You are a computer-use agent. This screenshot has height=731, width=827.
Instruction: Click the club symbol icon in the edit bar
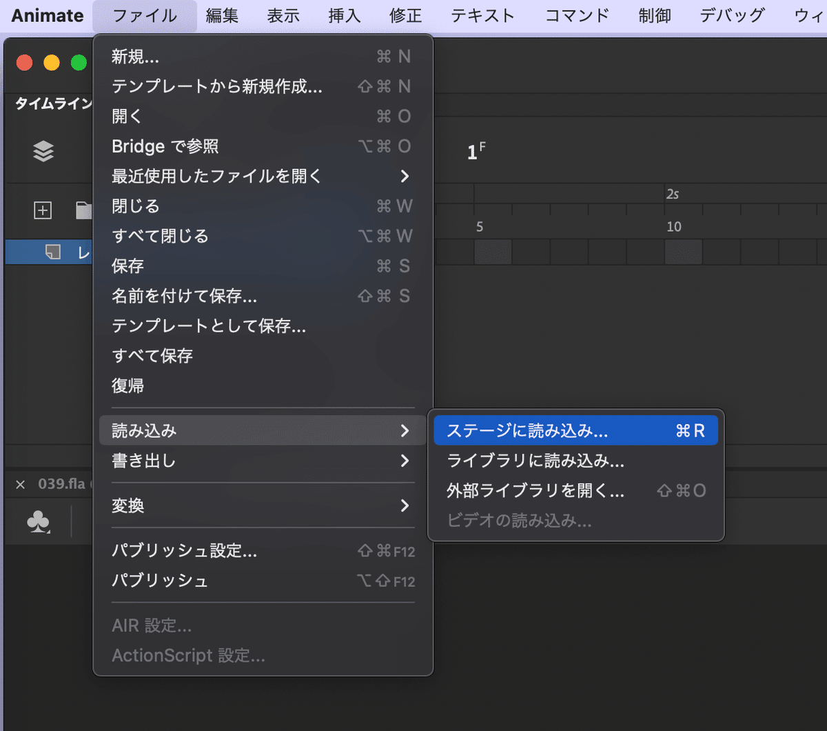(38, 521)
